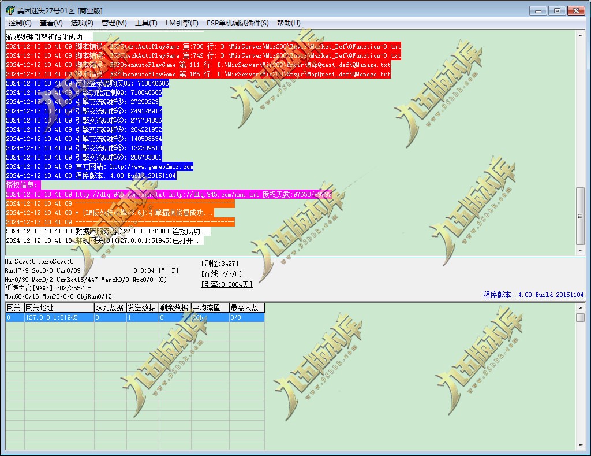
Task: Maximize the game engine window
Action: click(x=557, y=10)
